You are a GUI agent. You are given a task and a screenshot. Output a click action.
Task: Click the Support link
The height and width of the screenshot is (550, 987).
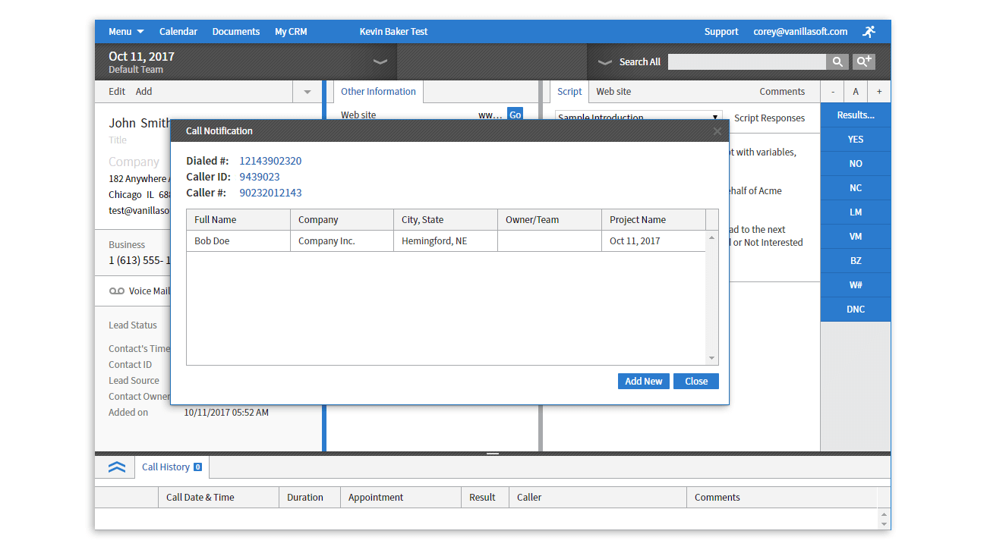click(x=721, y=31)
